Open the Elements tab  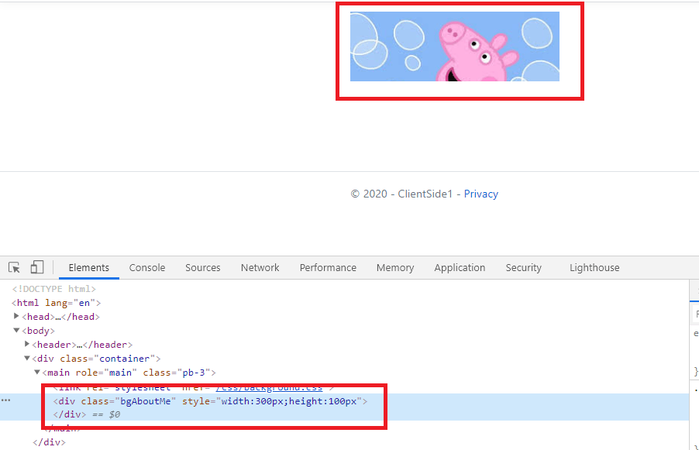click(88, 268)
